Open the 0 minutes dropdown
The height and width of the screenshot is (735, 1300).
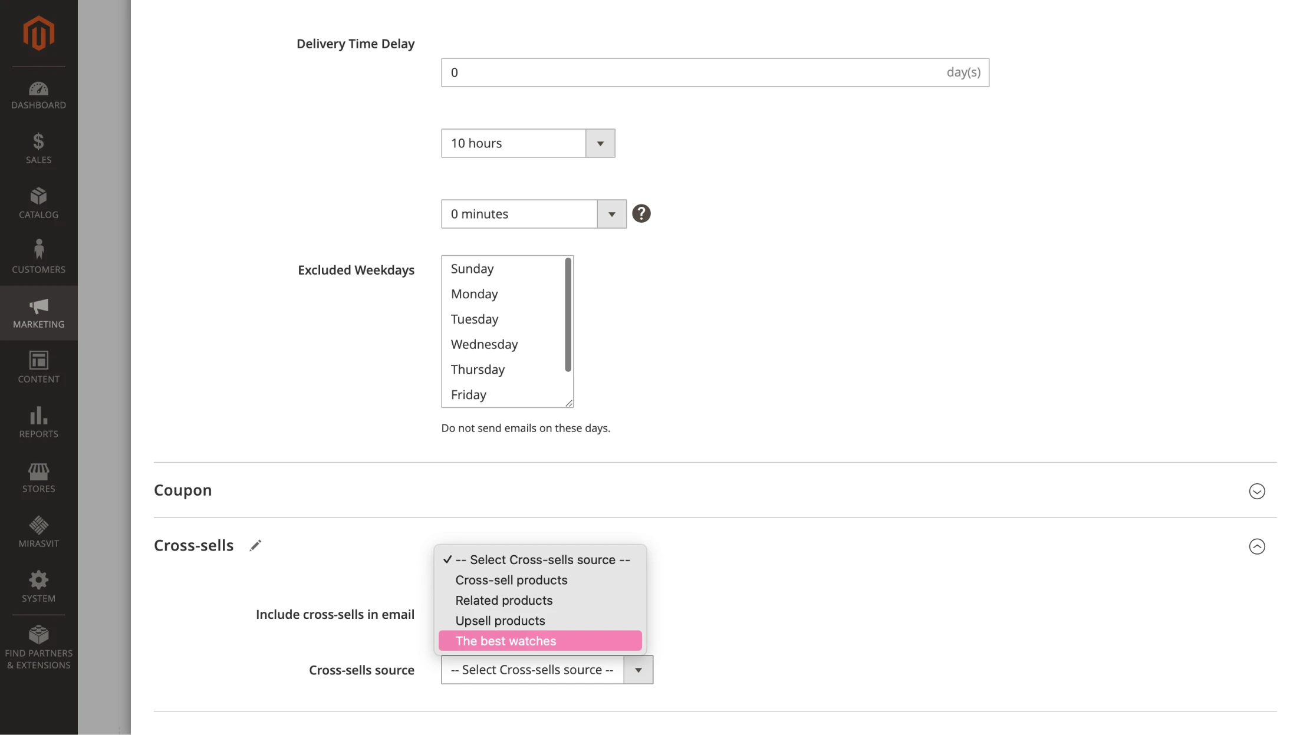pyautogui.click(x=533, y=214)
